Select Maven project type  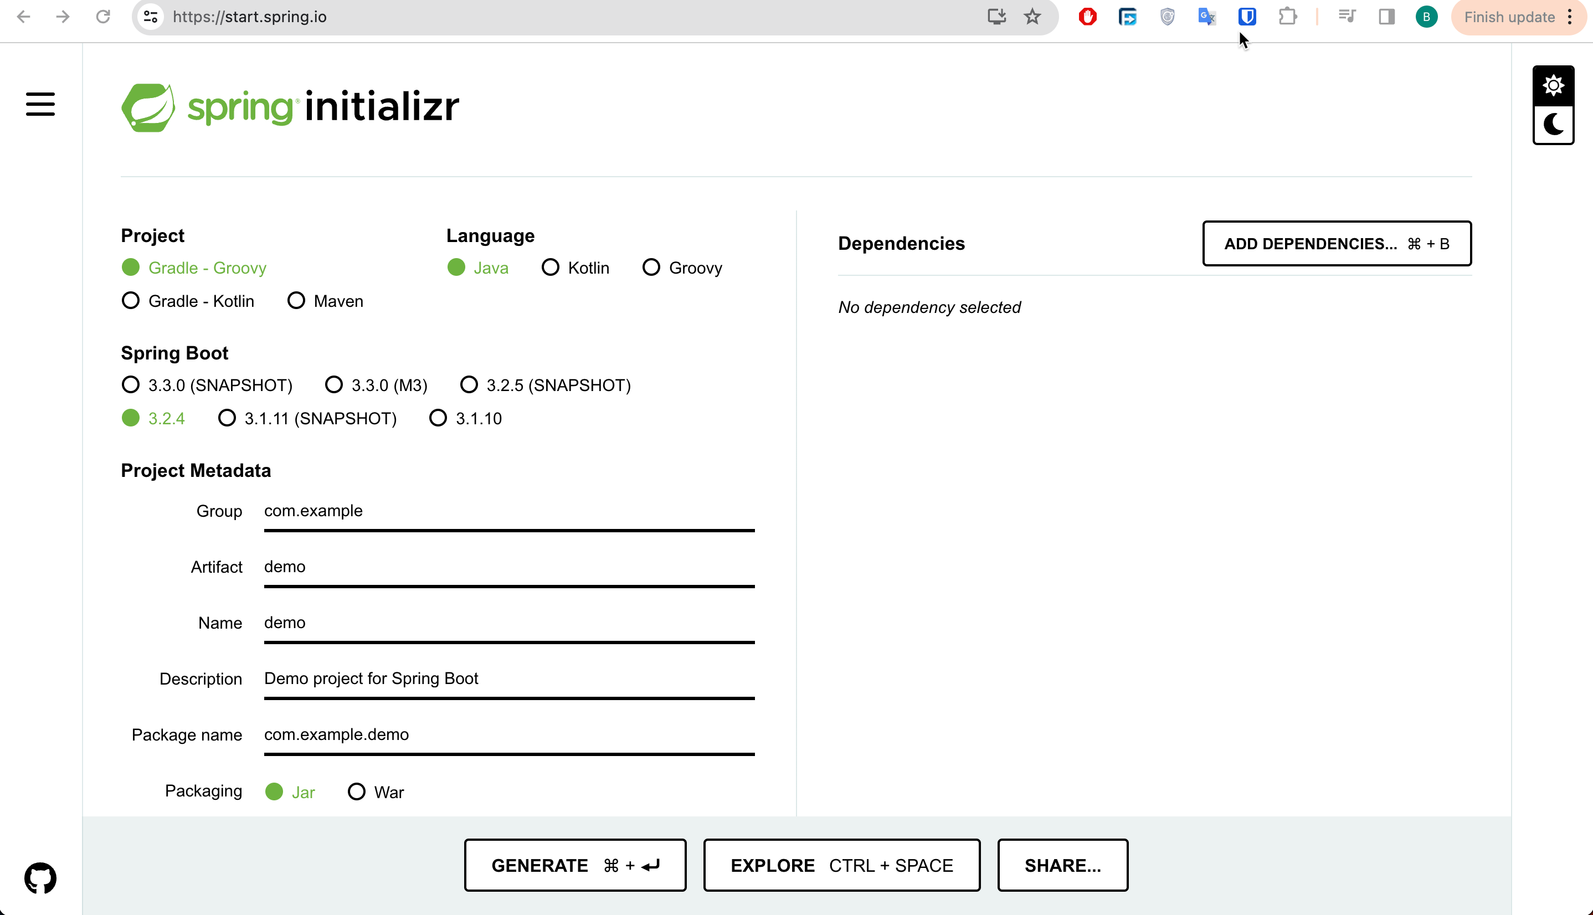(x=326, y=301)
